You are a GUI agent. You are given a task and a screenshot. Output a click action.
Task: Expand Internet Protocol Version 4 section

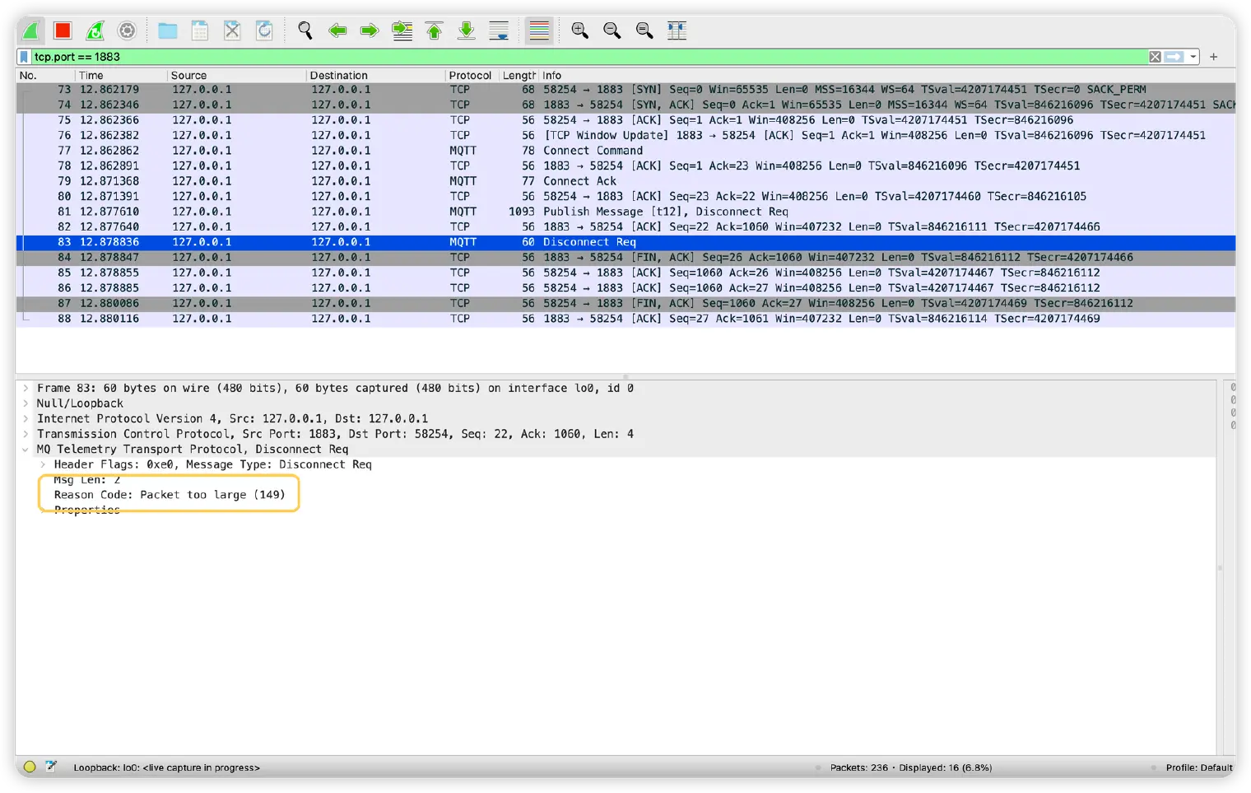click(26, 418)
